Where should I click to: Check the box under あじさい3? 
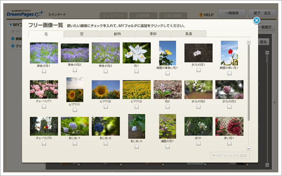point(137,147)
